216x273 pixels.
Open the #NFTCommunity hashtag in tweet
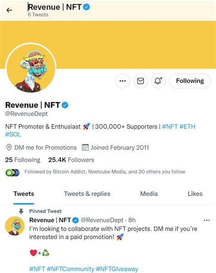[x=71, y=269]
